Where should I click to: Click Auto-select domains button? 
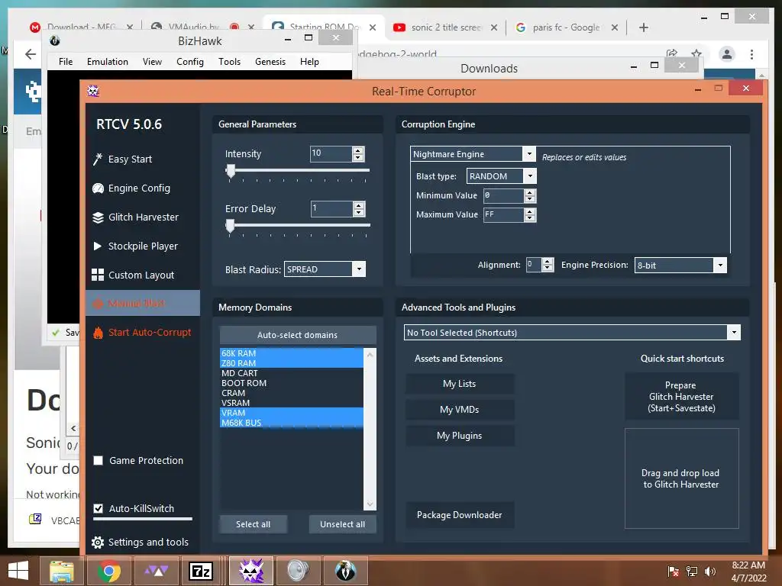pos(297,335)
